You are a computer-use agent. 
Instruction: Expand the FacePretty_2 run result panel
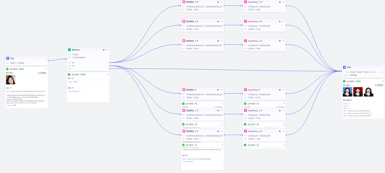click(284, 145)
